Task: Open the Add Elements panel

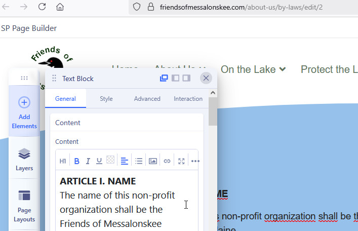Action: tap(24, 111)
